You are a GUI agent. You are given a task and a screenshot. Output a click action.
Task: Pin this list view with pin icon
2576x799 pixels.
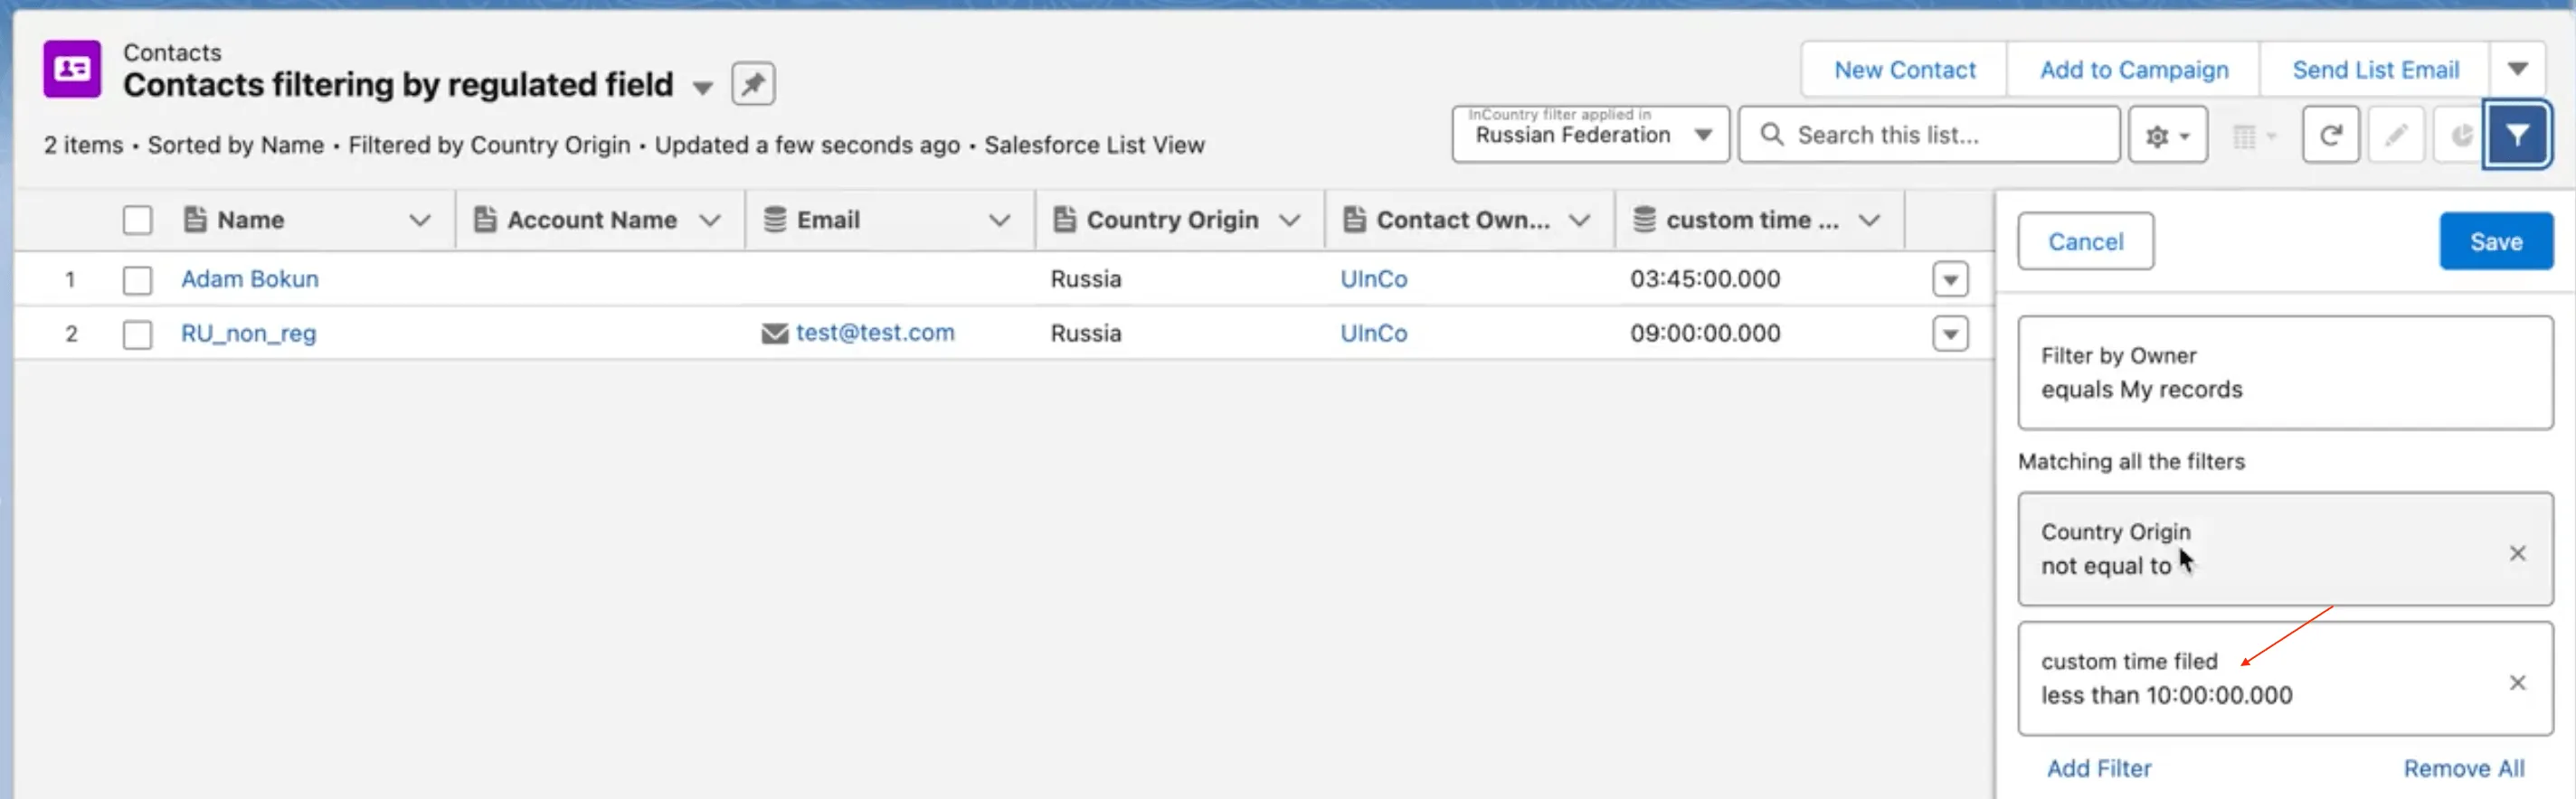click(x=752, y=84)
